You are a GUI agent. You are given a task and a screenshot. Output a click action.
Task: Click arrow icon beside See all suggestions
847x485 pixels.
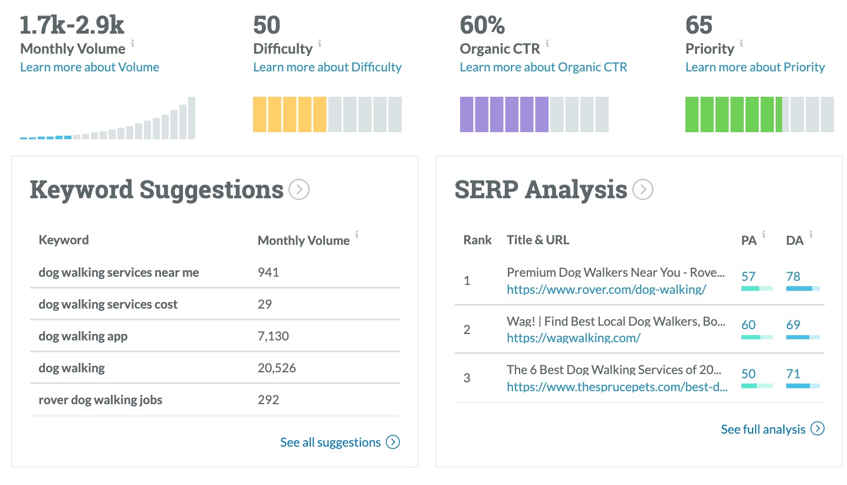[x=393, y=442]
